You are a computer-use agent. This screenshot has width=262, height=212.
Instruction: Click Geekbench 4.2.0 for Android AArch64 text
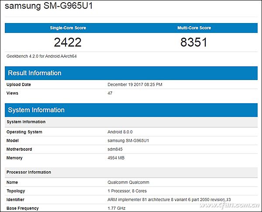tap(41, 56)
